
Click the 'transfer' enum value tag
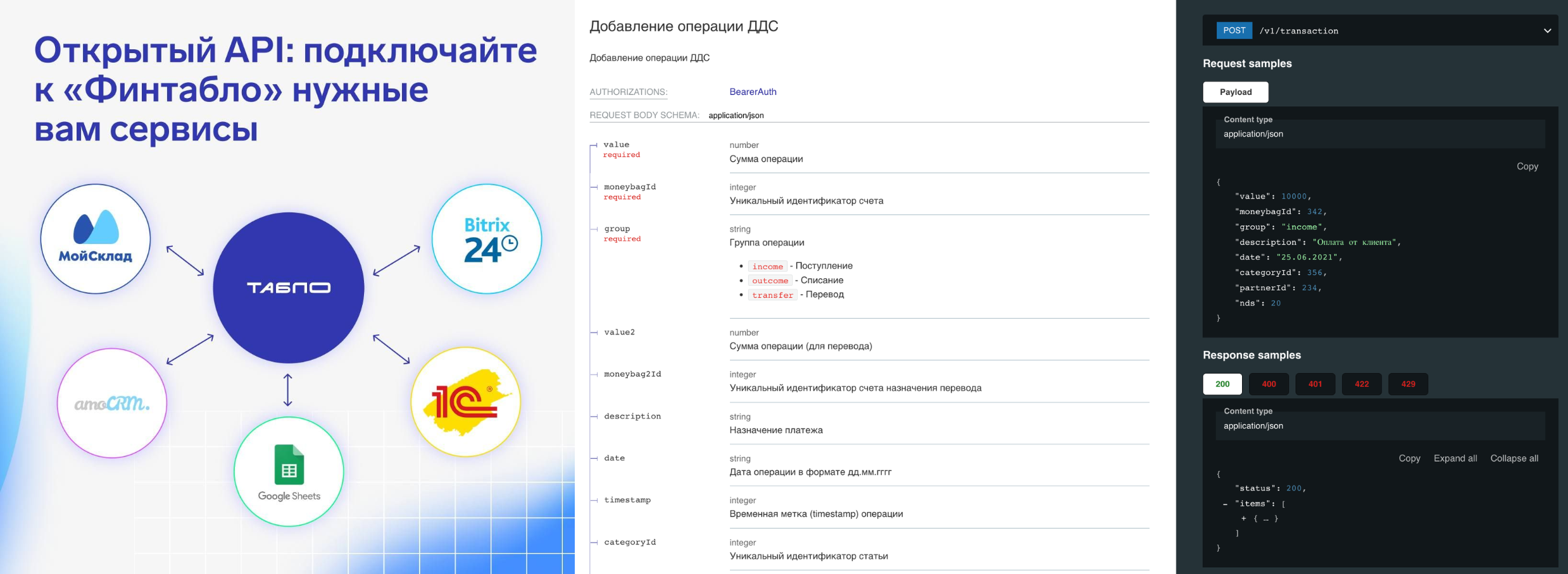772,295
